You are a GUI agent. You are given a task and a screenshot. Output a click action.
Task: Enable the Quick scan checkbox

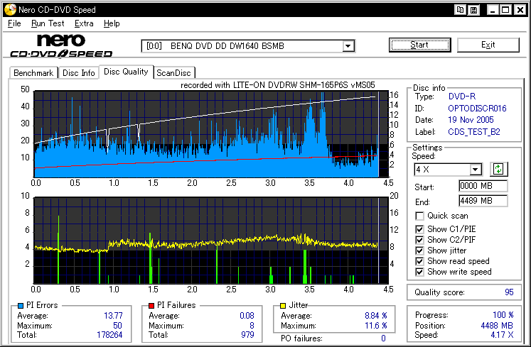click(x=419, y=216)
